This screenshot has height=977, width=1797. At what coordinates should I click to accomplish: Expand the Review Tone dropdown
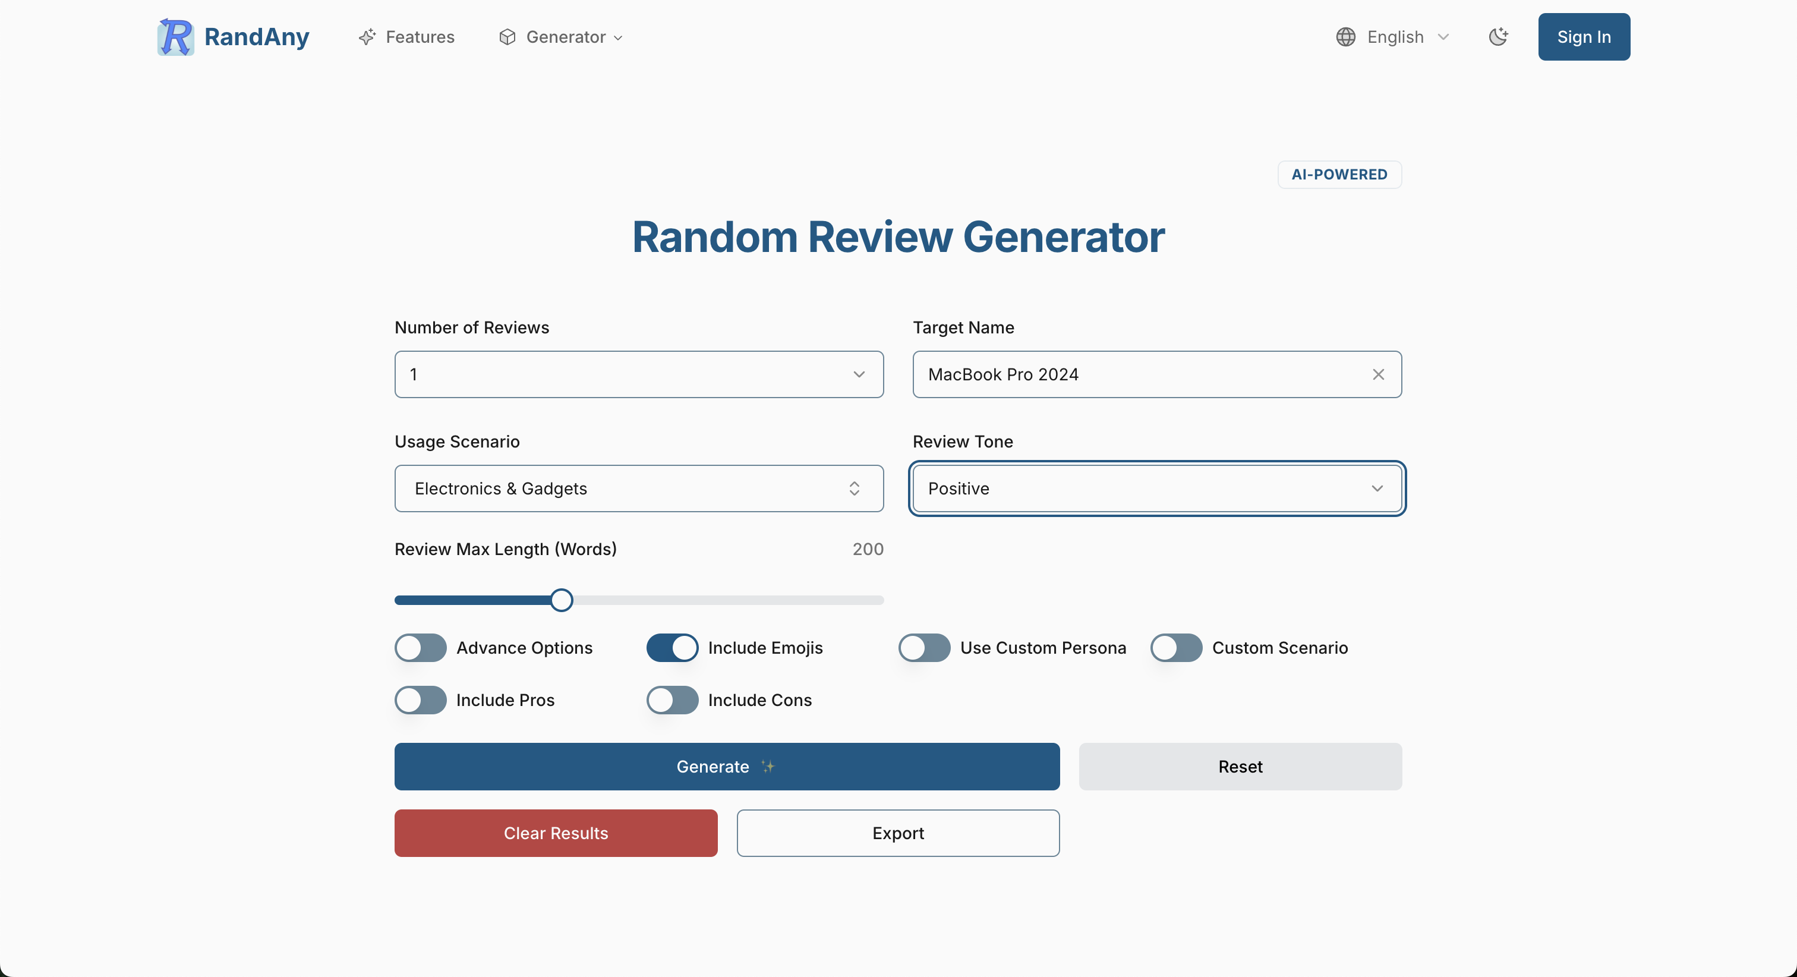(x=1156, y=488)
